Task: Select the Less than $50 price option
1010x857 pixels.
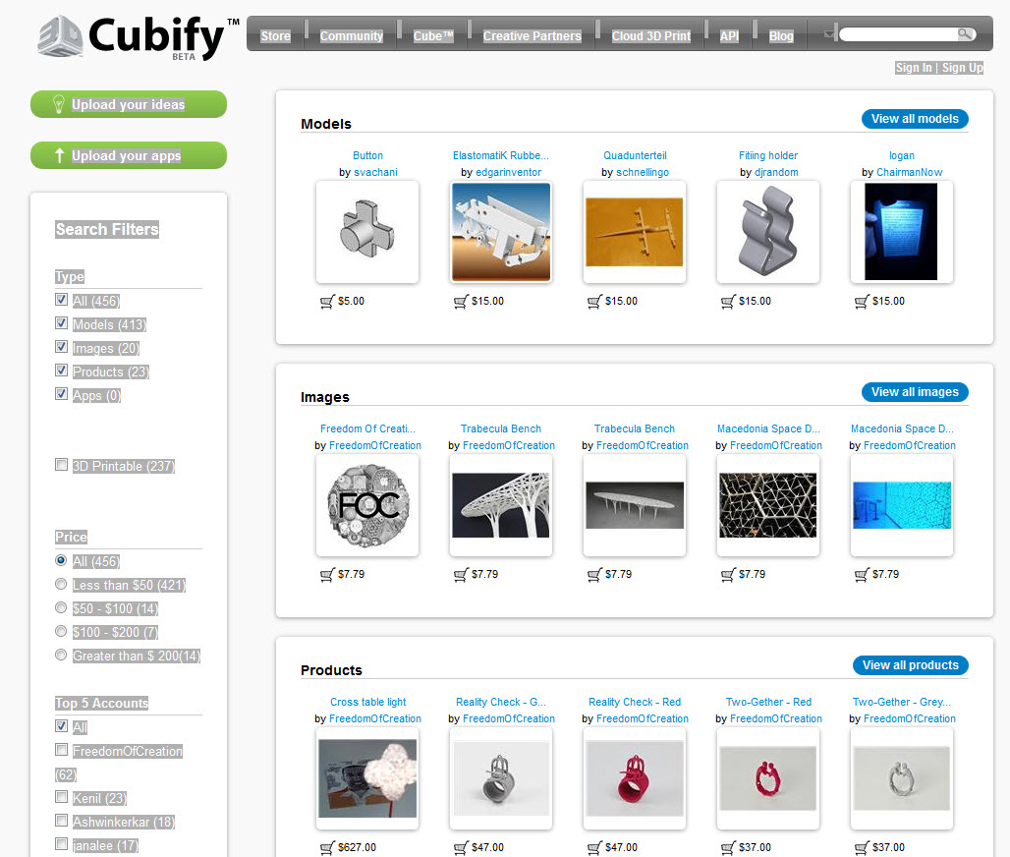Action: [x=61, y=583]
